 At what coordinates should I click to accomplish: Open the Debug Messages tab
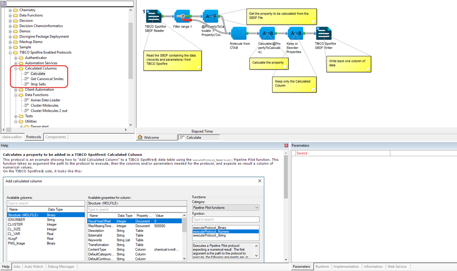coord(61,266)
